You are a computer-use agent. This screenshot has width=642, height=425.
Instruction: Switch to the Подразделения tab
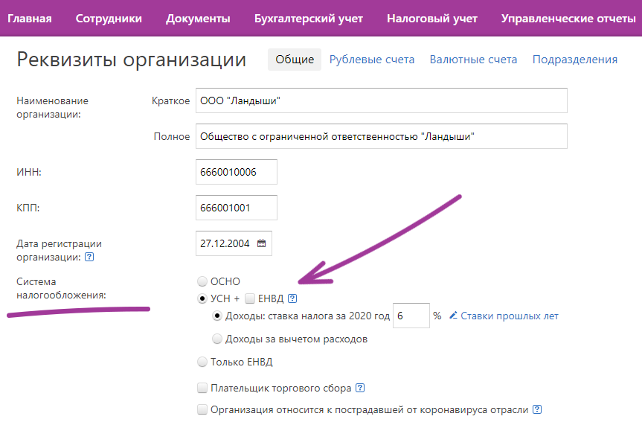click(575, 60)
